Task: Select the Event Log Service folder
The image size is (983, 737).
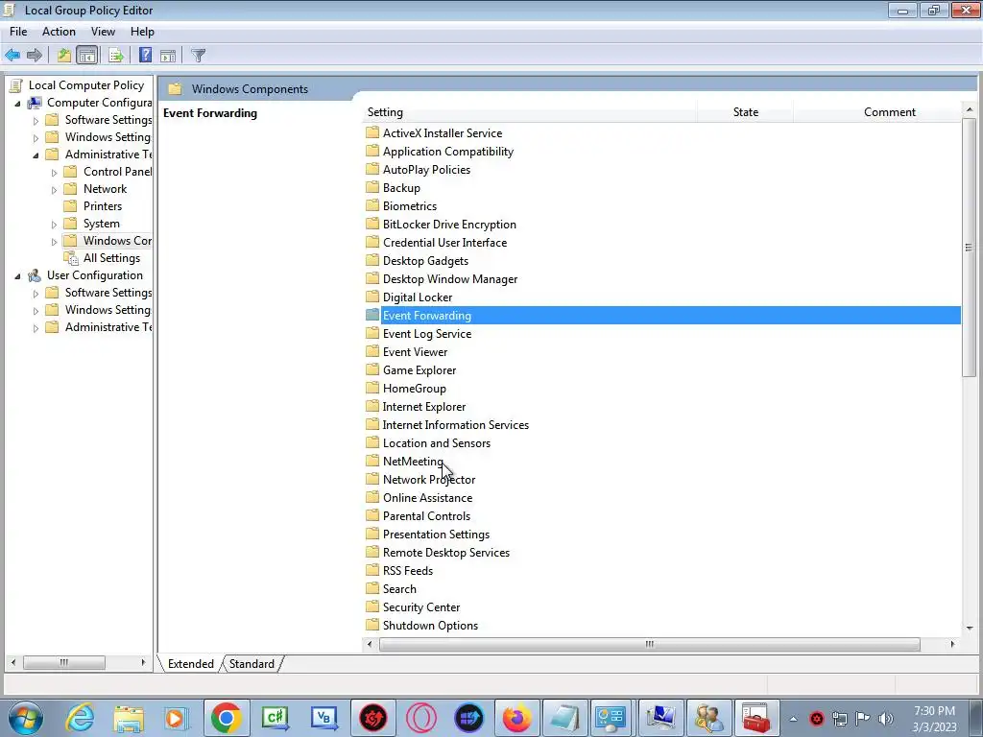Action: click(427, 333)
